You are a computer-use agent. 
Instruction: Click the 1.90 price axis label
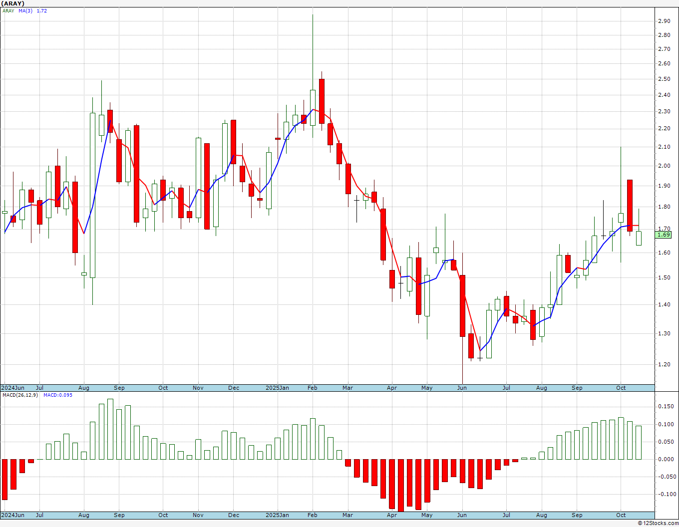click(x=664, y=186)
